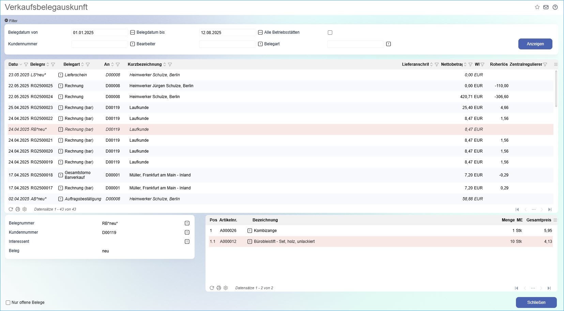Viewport: 564px width, 311px height.
Task: Open lookup icon next to Bearbeiter field
Action: click(x=260, y=44)
